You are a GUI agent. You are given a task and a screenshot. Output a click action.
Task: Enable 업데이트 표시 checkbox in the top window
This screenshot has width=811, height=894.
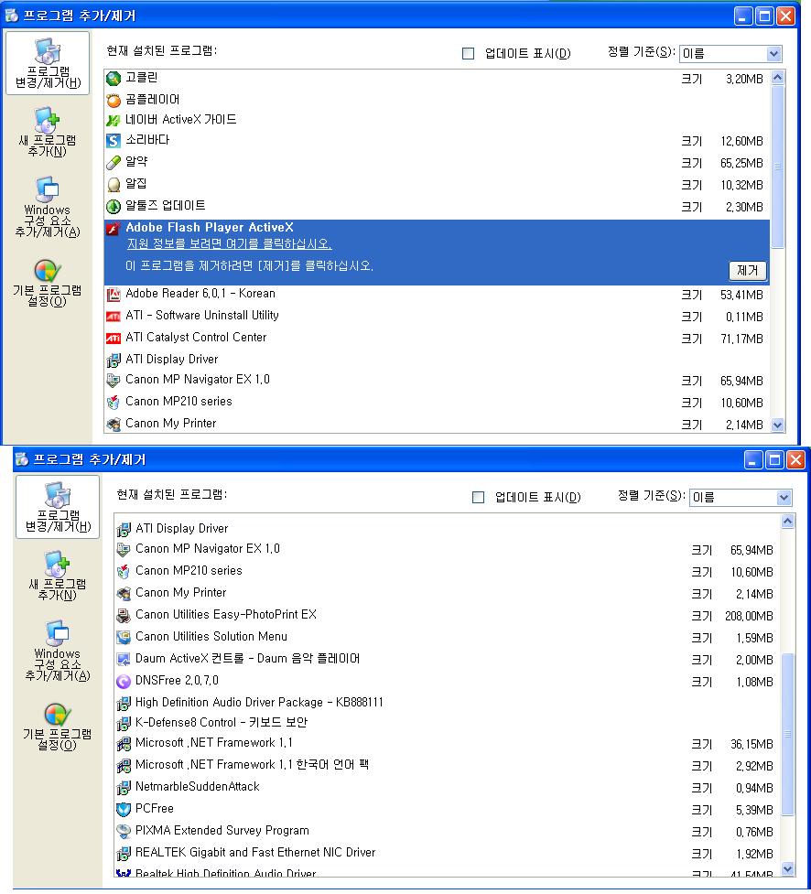469,54
